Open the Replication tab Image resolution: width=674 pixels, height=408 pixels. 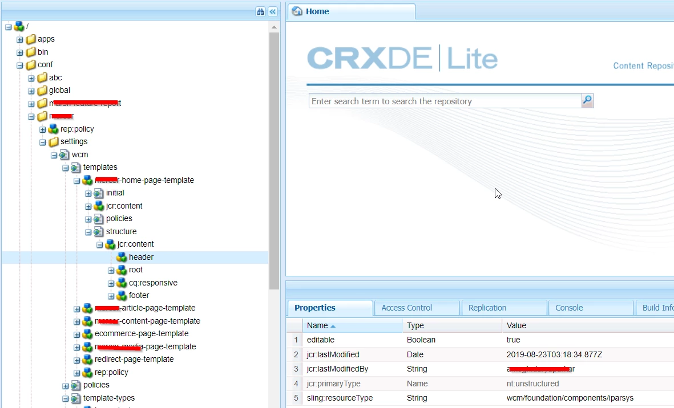[x=504, y=308]
